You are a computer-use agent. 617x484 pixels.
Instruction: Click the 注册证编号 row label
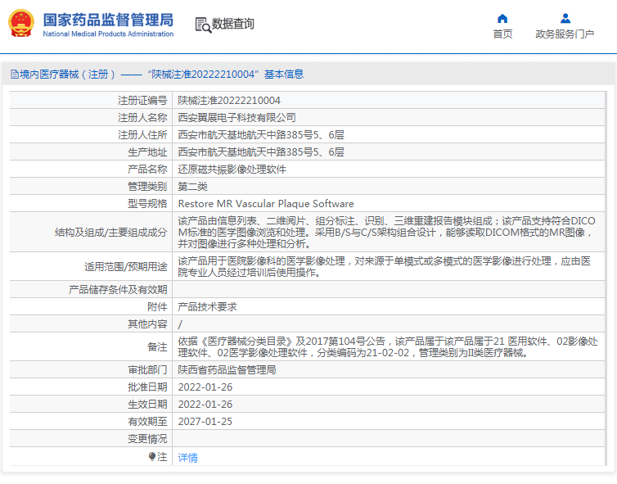[142, 101]
